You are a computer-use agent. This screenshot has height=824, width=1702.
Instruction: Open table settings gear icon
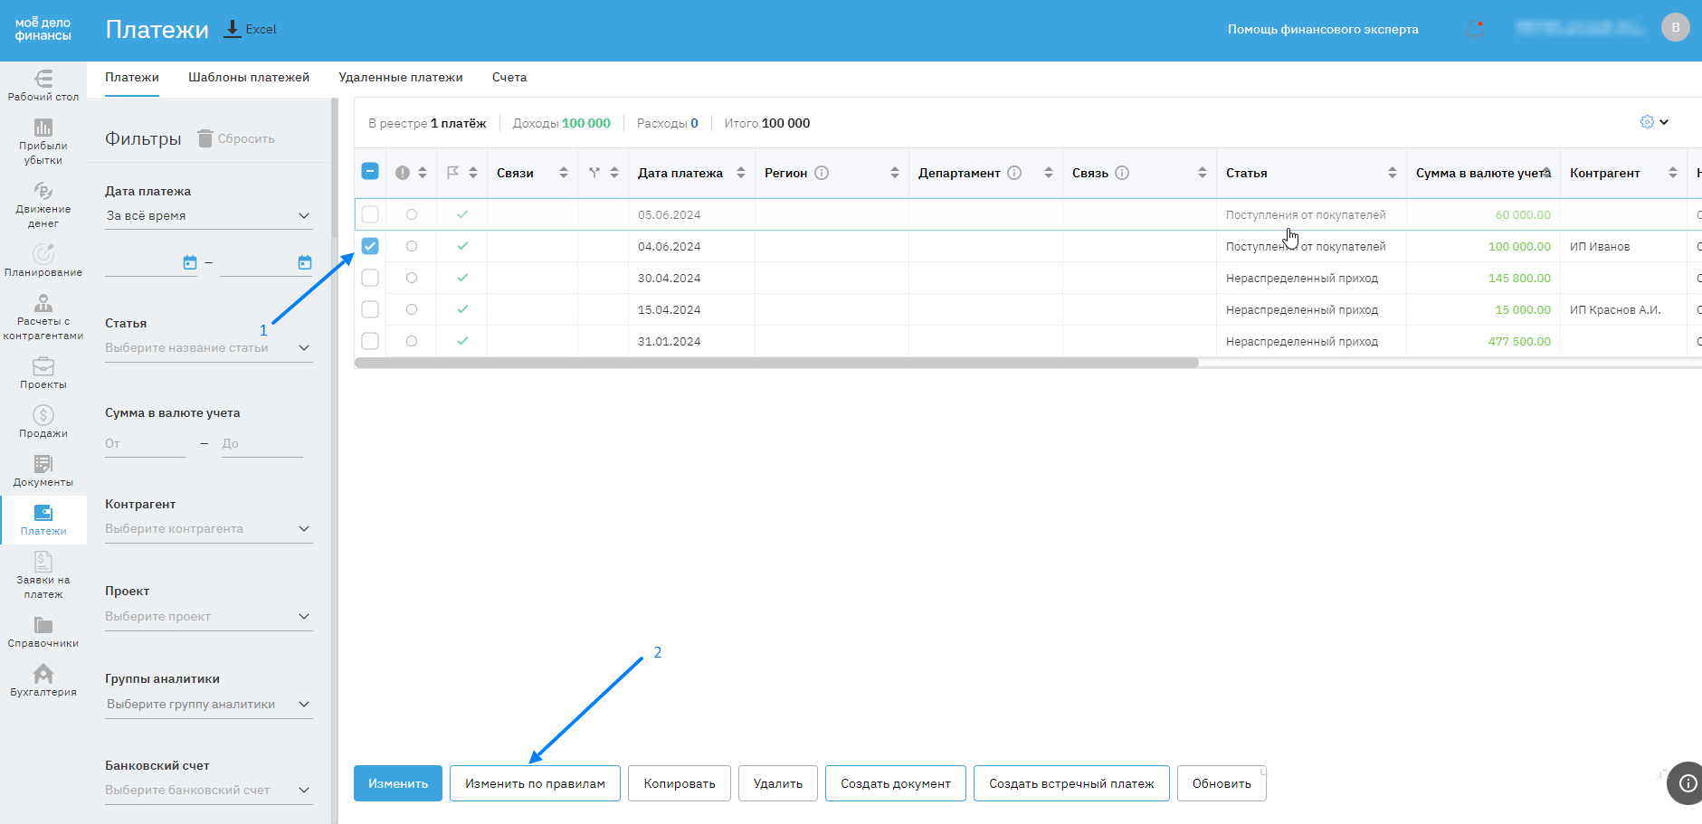(x=1647, y=122)
